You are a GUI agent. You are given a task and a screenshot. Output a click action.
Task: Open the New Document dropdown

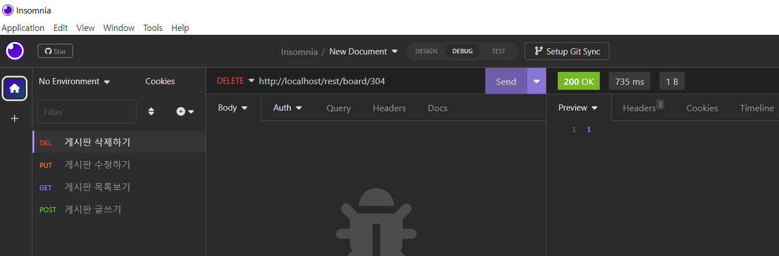point(363,51)
